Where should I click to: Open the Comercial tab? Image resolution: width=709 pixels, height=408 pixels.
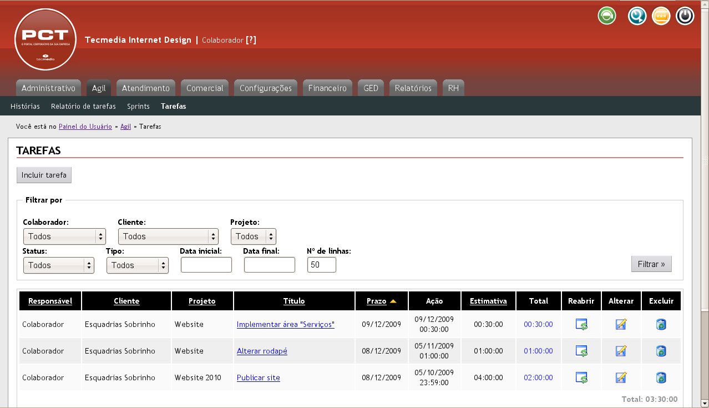click(205, 88)
